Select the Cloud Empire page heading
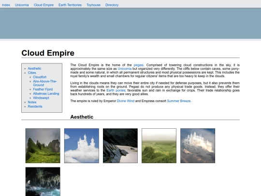 pos(48,53)
